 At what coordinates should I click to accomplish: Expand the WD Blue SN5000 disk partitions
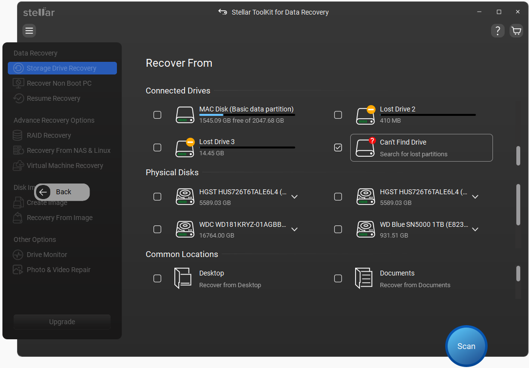pyautogui.click(x=475, y=229)
